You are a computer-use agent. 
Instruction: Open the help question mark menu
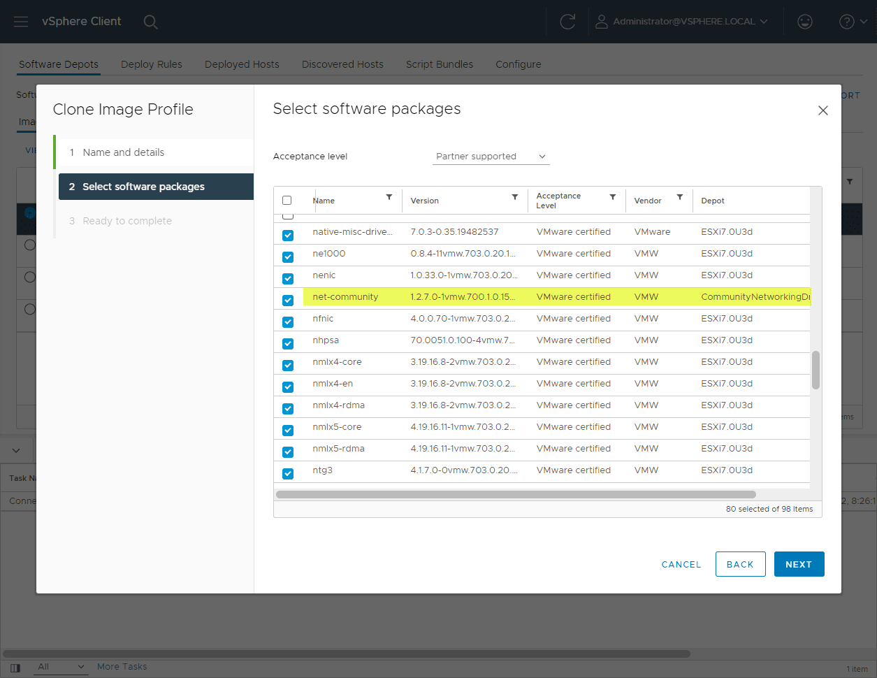[853, 22]
